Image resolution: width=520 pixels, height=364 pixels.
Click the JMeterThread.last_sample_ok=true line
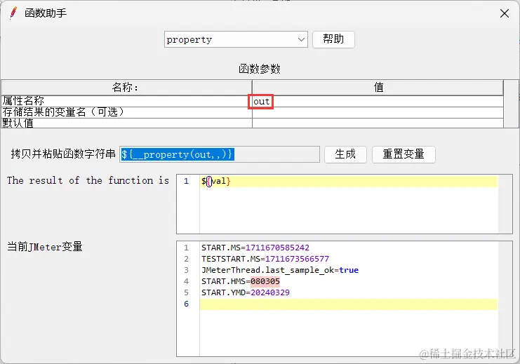[x=279, y=270]
